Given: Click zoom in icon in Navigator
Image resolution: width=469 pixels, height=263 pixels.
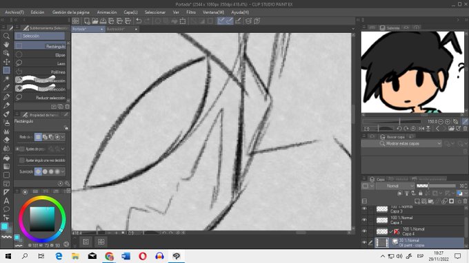Looking at the screenshot, I should pyautogui.click(x=448, y=121).
